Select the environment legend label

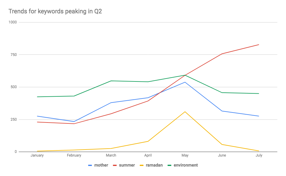[186, 165]
